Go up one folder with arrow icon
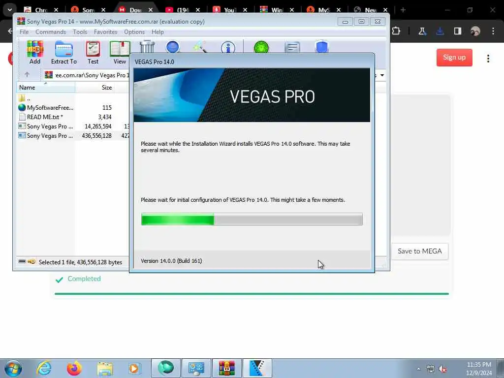 coord(27,75)
